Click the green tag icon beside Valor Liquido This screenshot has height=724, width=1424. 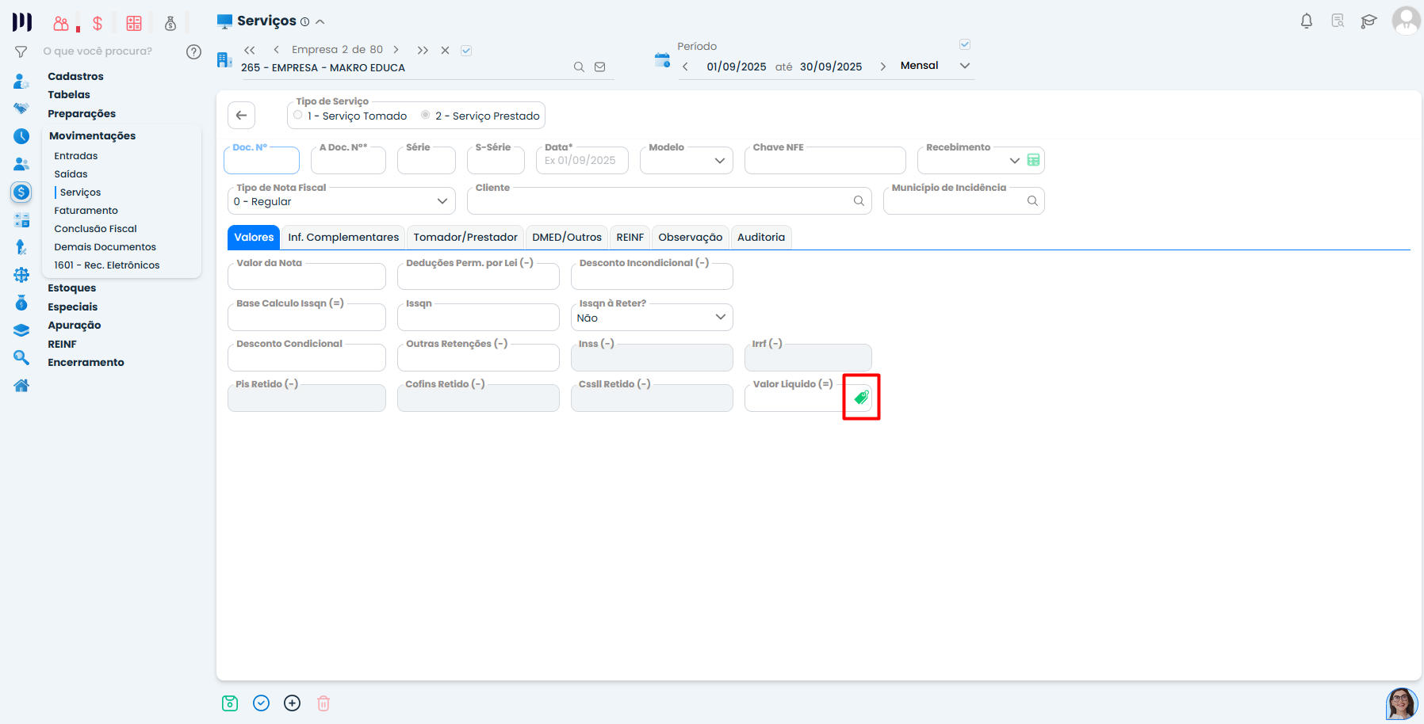pyautogui.click(x=861, y=397)
